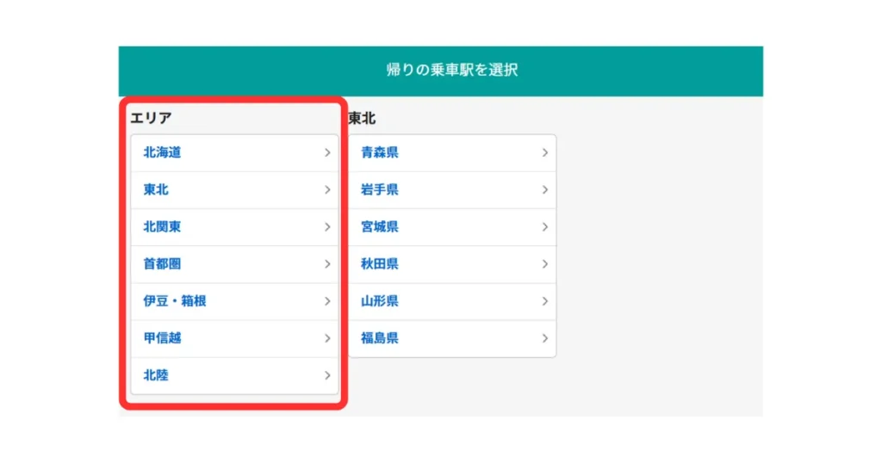Click the chevron arrow beside 北陸
Screen dimensions: 882x463
coord(327,375)
